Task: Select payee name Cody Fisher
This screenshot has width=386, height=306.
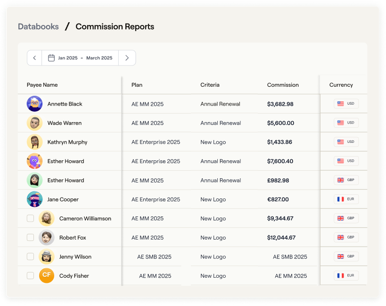Action: [74, 276]
